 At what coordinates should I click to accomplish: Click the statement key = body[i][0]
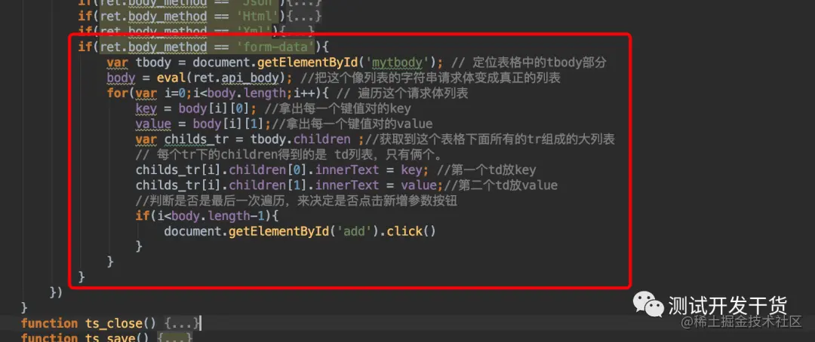tap(196, 108)
